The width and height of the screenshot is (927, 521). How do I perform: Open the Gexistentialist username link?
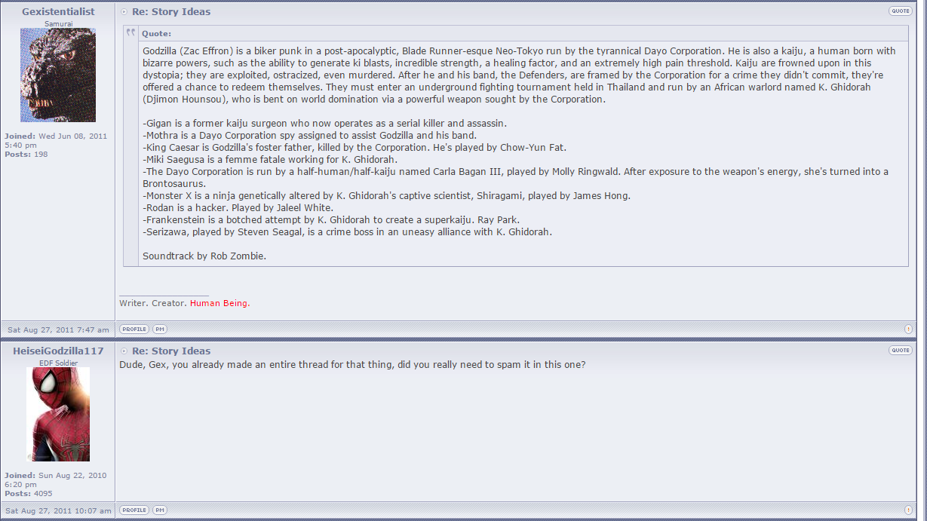point(58,11)
